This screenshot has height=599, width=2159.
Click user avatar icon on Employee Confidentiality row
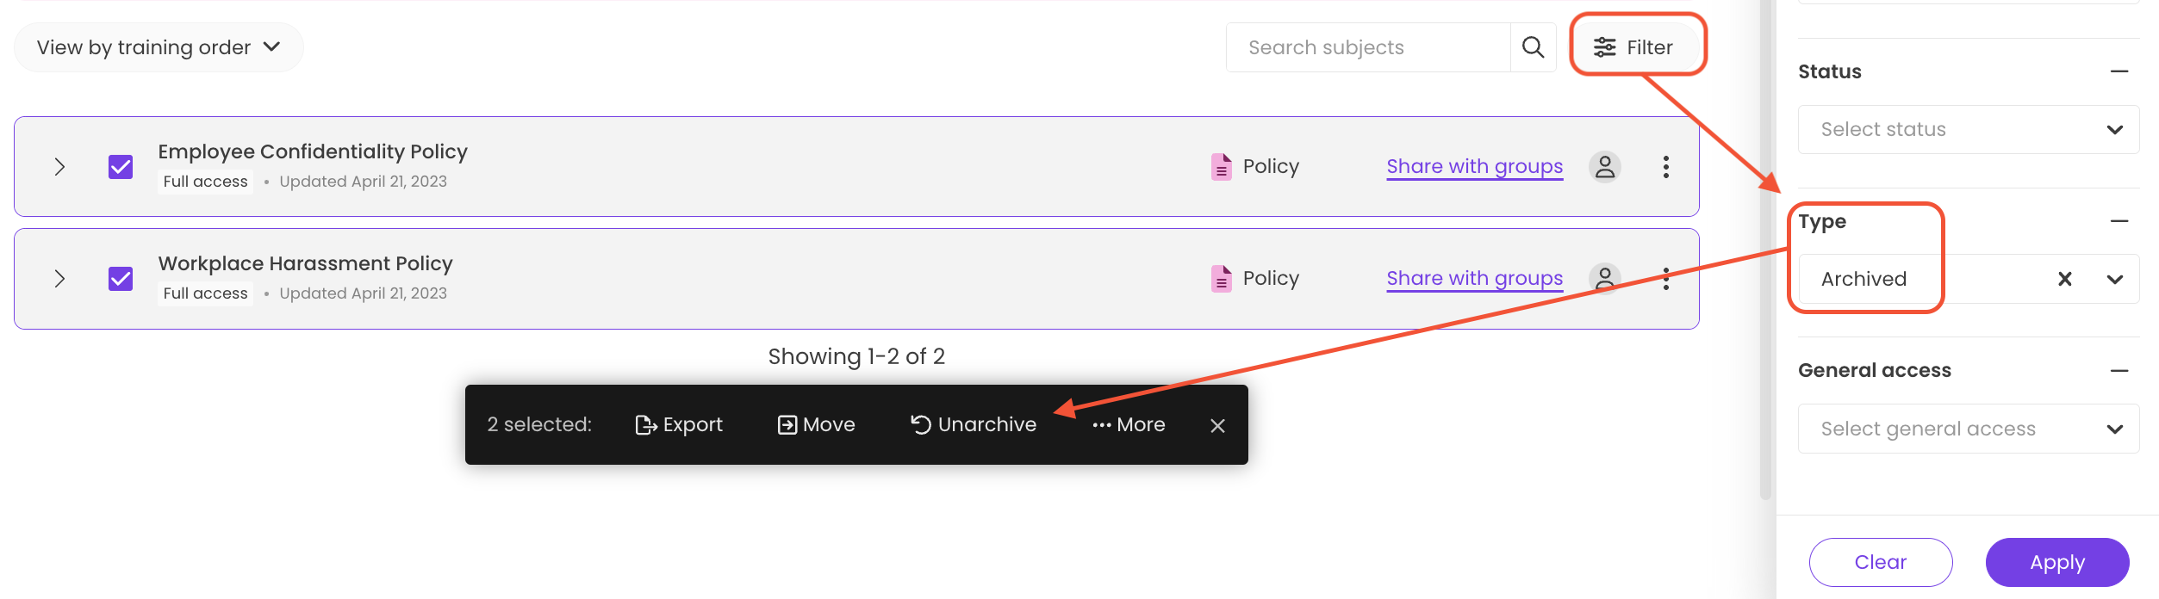(1604, 167)
